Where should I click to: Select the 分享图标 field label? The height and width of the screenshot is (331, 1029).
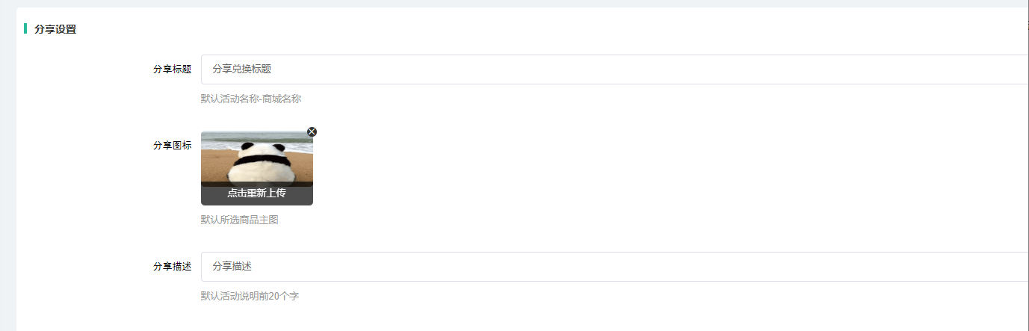(x=172, y=146)
